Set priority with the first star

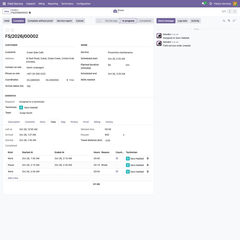(x=7, y=30)
